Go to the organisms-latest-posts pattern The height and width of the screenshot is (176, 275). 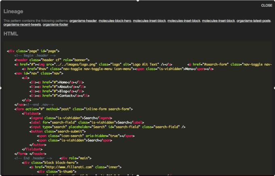[x=254, y=21]
